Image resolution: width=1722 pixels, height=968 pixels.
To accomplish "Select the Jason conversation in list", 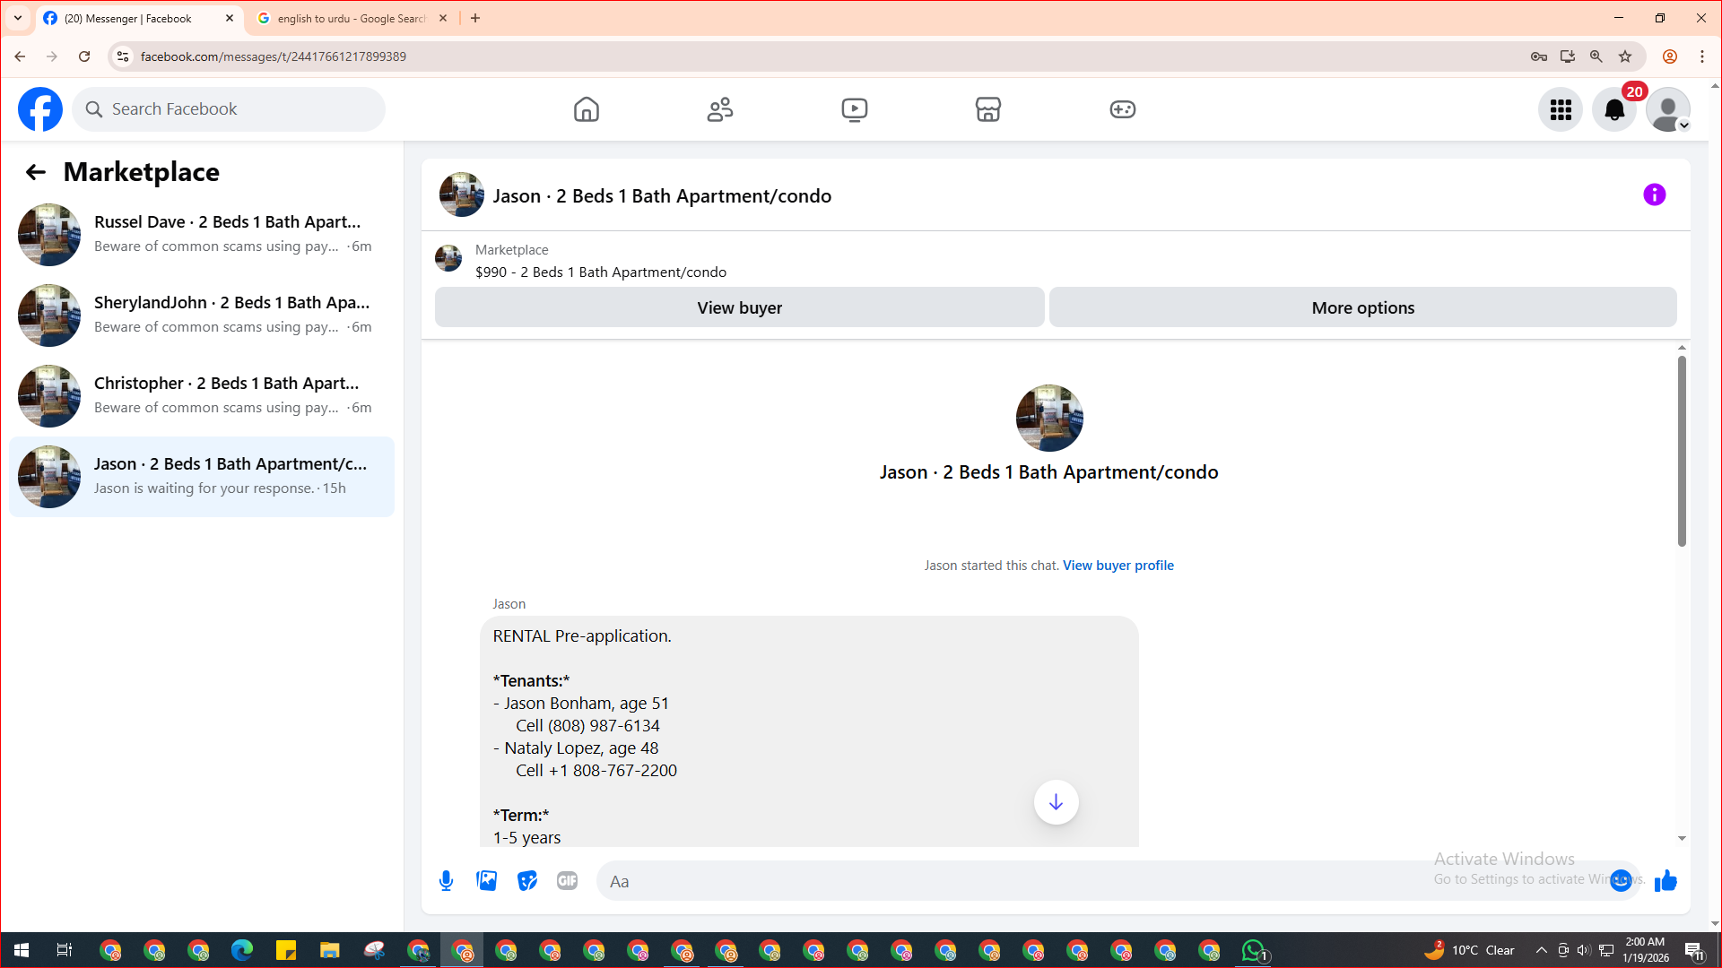I will coord(202,477).
